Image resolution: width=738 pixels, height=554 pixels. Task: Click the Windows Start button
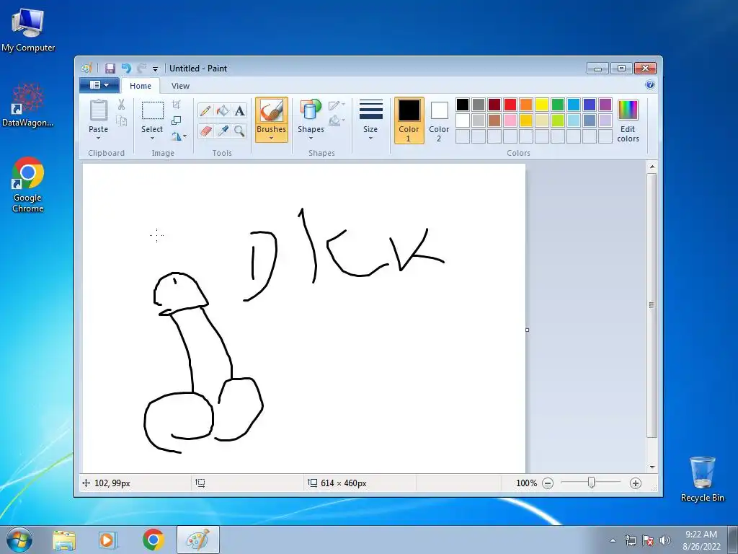tap(19, 540)
